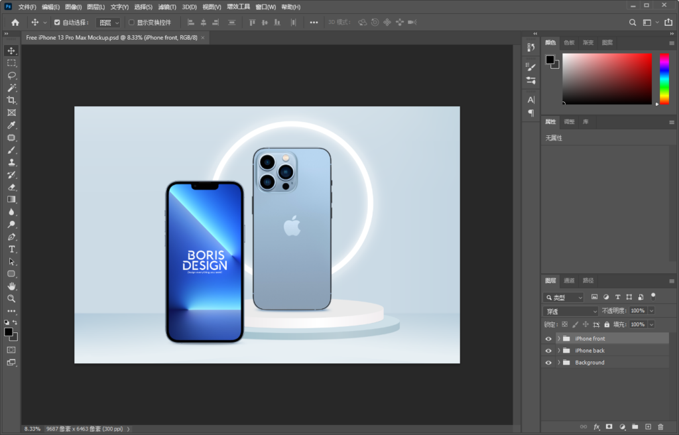
Task: Hide the Background layer group
Action: pyautogui.click(x=548, y=363)
